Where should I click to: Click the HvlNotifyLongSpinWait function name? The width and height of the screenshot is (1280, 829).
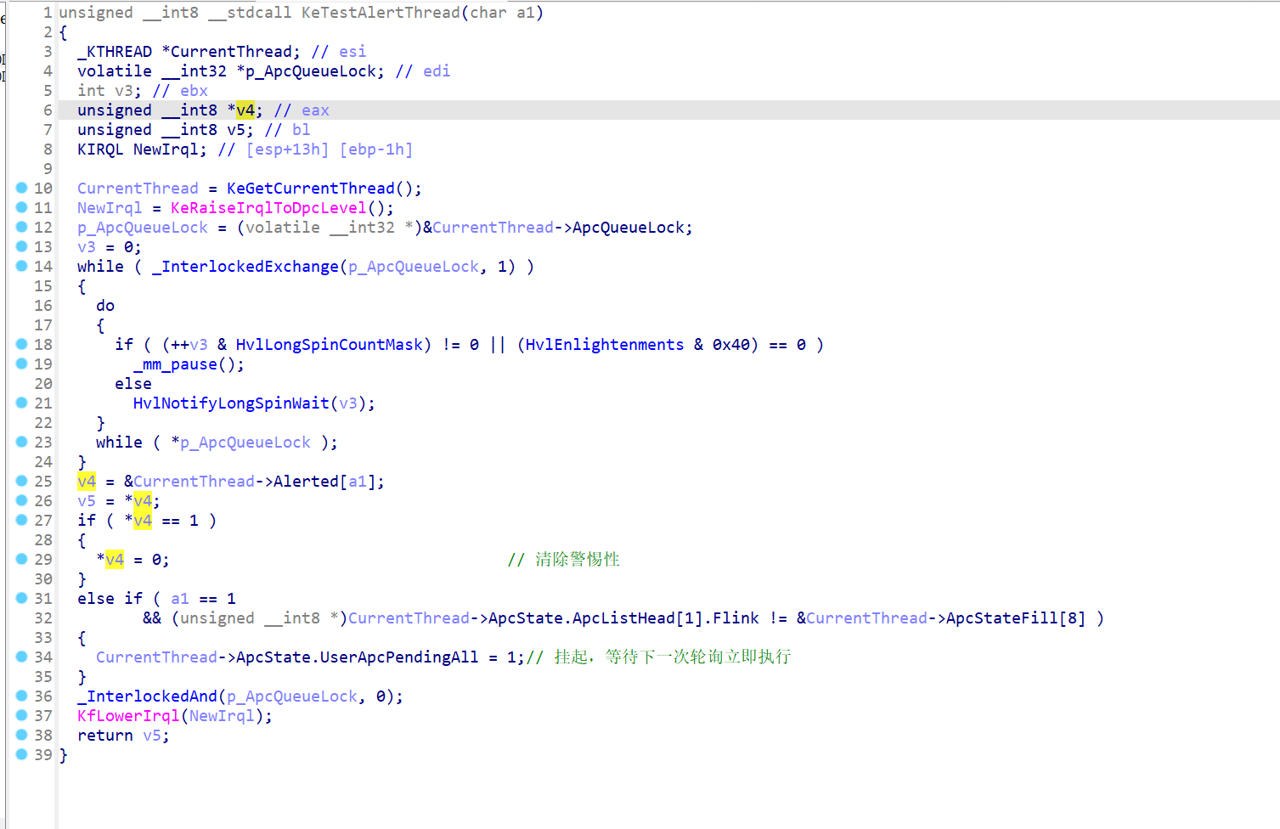233,403
